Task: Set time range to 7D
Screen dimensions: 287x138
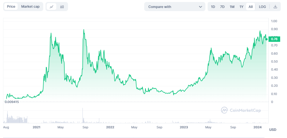Action: [222, 7]
